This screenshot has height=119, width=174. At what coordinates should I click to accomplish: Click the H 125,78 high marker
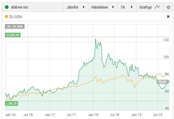coord(13,35)
